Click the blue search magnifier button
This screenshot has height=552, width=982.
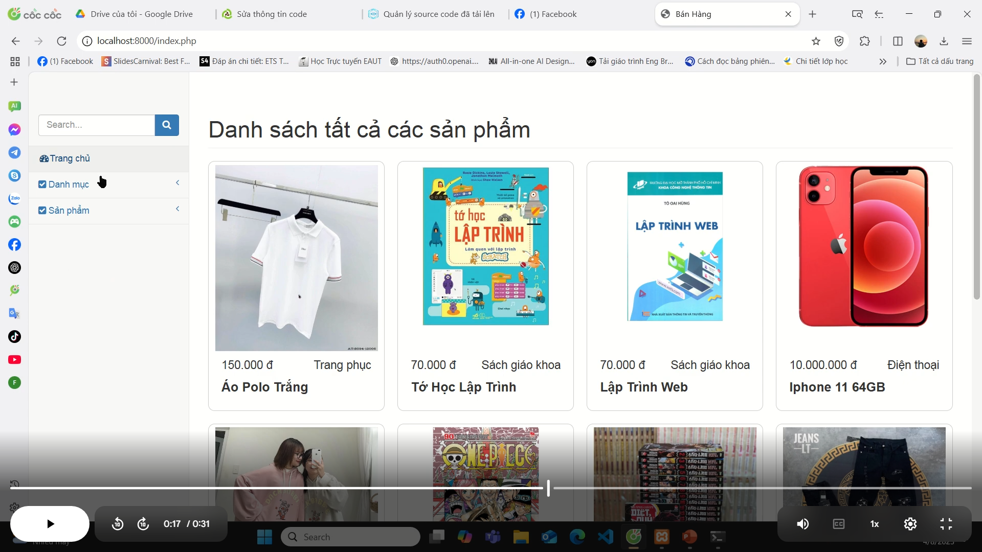tap(167, 125)
